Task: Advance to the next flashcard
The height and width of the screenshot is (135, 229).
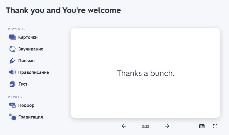Action: coord(167,126)
